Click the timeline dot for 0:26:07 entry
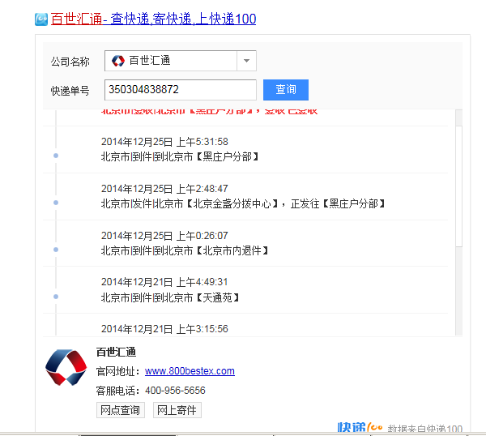This screenshot has width=486, height=436. click(x=55, y=249)
